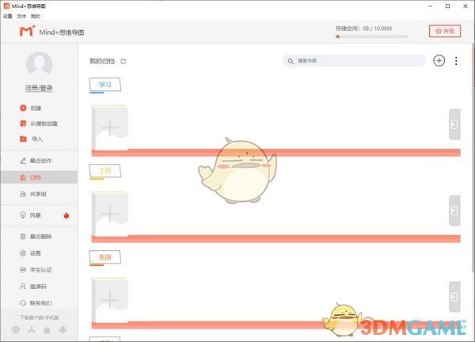
Task: Add a book placeholder on 学习 shelf
Action: [x=110, y=127]
